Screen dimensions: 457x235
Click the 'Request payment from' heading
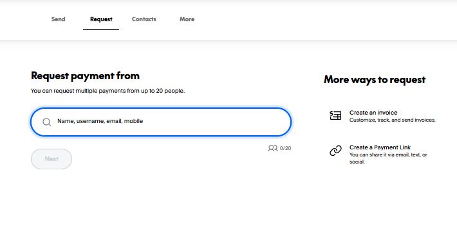(x=85, y=76)
